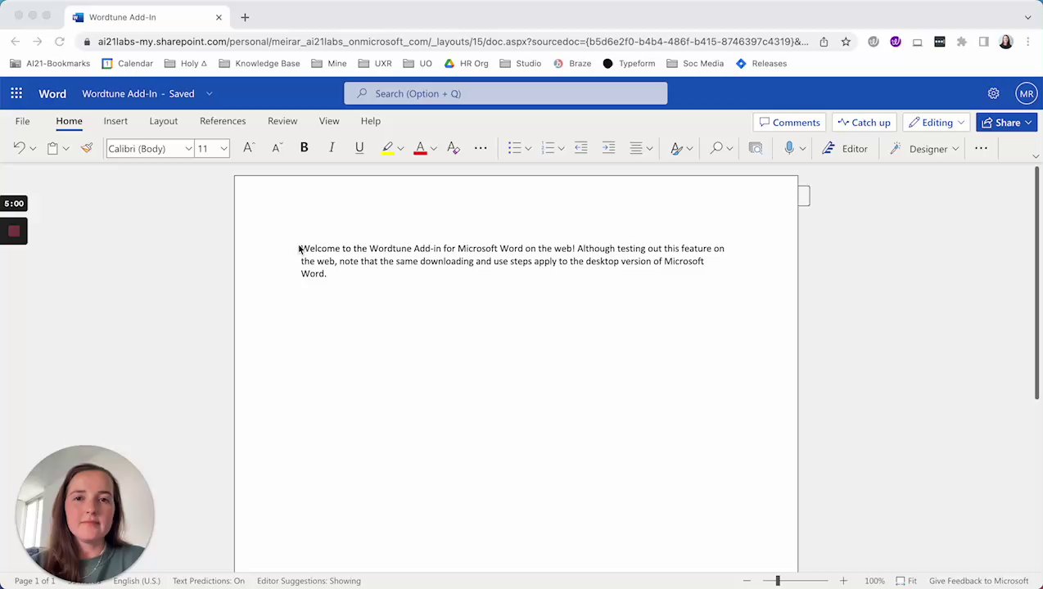Click the Catch up button

(864, 123)
